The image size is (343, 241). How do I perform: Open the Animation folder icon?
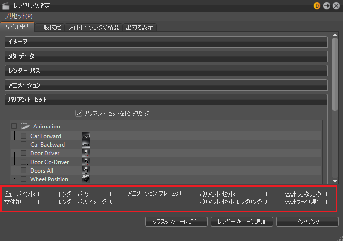pyautogui.click(x=25, y=126)
